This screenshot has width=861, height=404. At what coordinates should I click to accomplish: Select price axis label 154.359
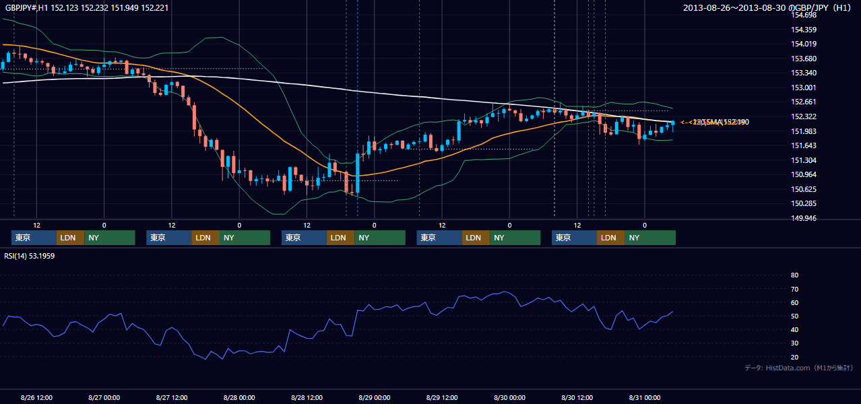[x=804, y=30]
